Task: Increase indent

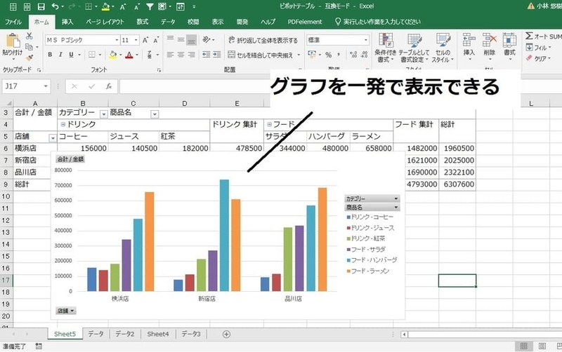Action: tap(217, 55)
